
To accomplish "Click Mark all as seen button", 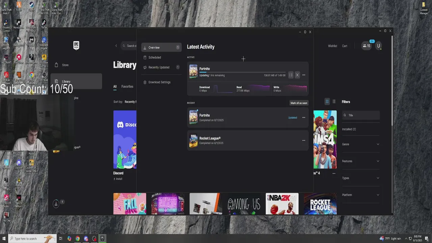I will [x=299, y=103].
